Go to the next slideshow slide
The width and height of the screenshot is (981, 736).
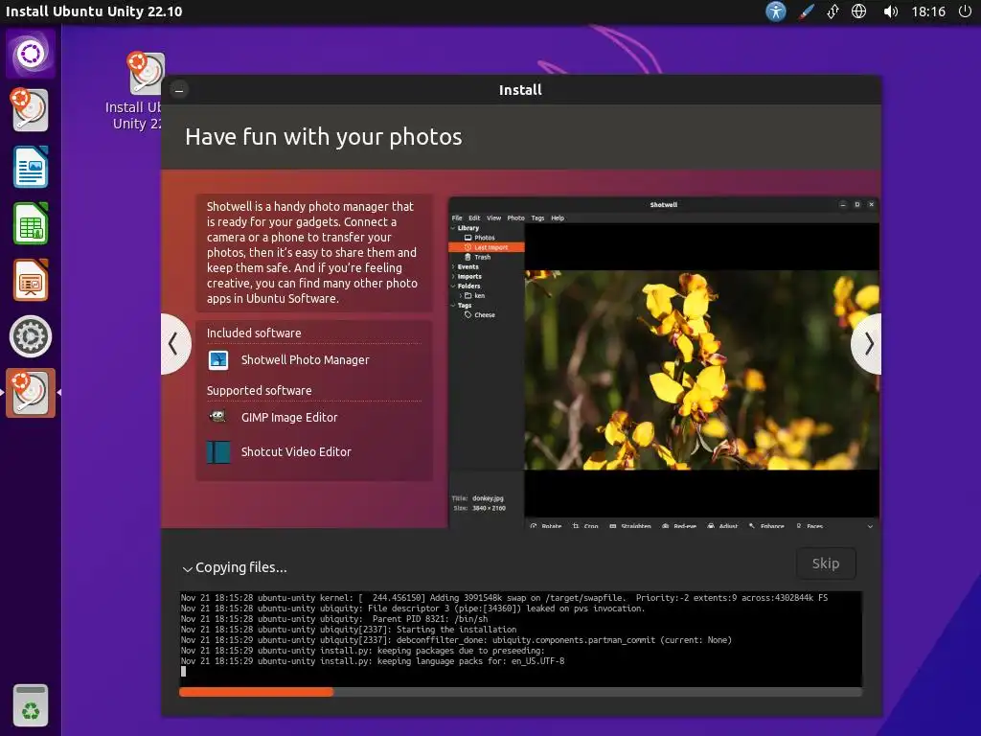click(868, 344)
